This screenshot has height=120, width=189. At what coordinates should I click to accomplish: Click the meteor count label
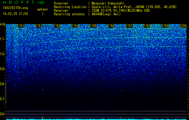[x=43, y=9]
